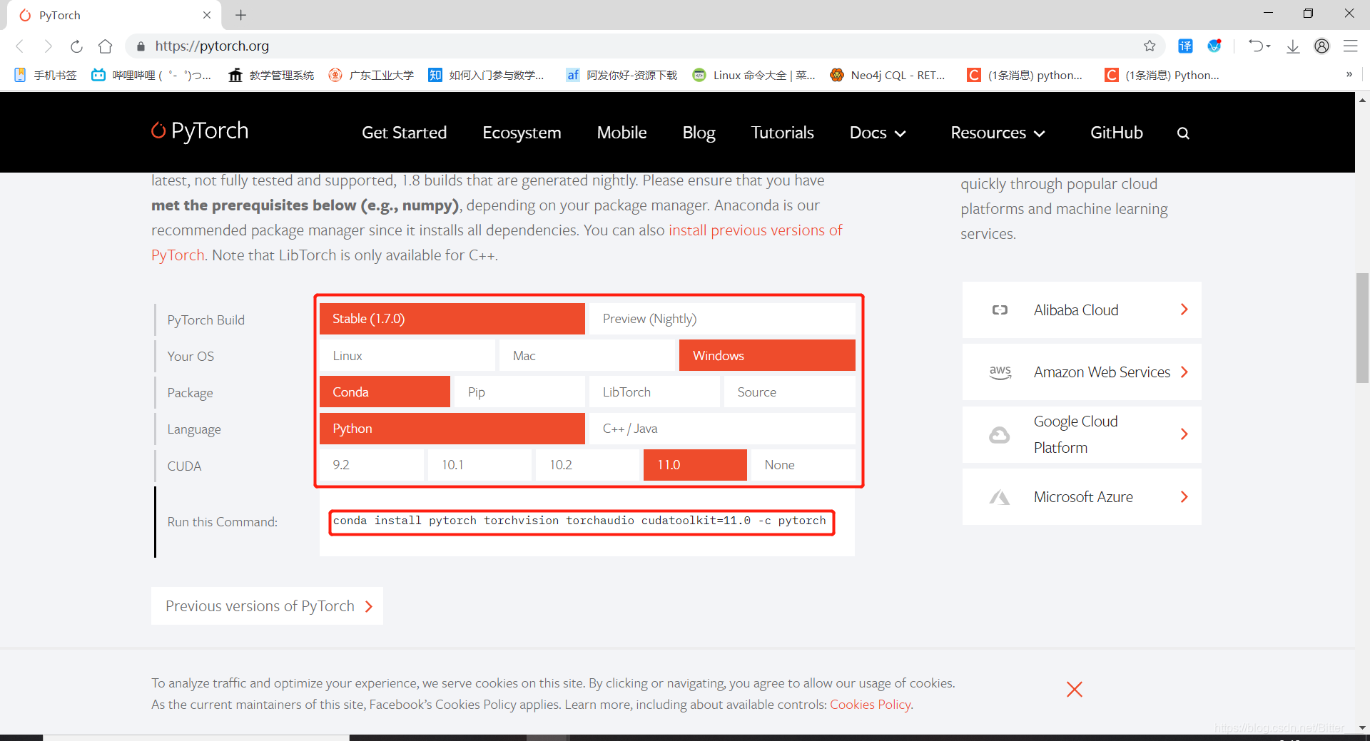1370x741 pixels.
Task: Open the 教学管理系统 bookmark
Action: pos(271,75)
